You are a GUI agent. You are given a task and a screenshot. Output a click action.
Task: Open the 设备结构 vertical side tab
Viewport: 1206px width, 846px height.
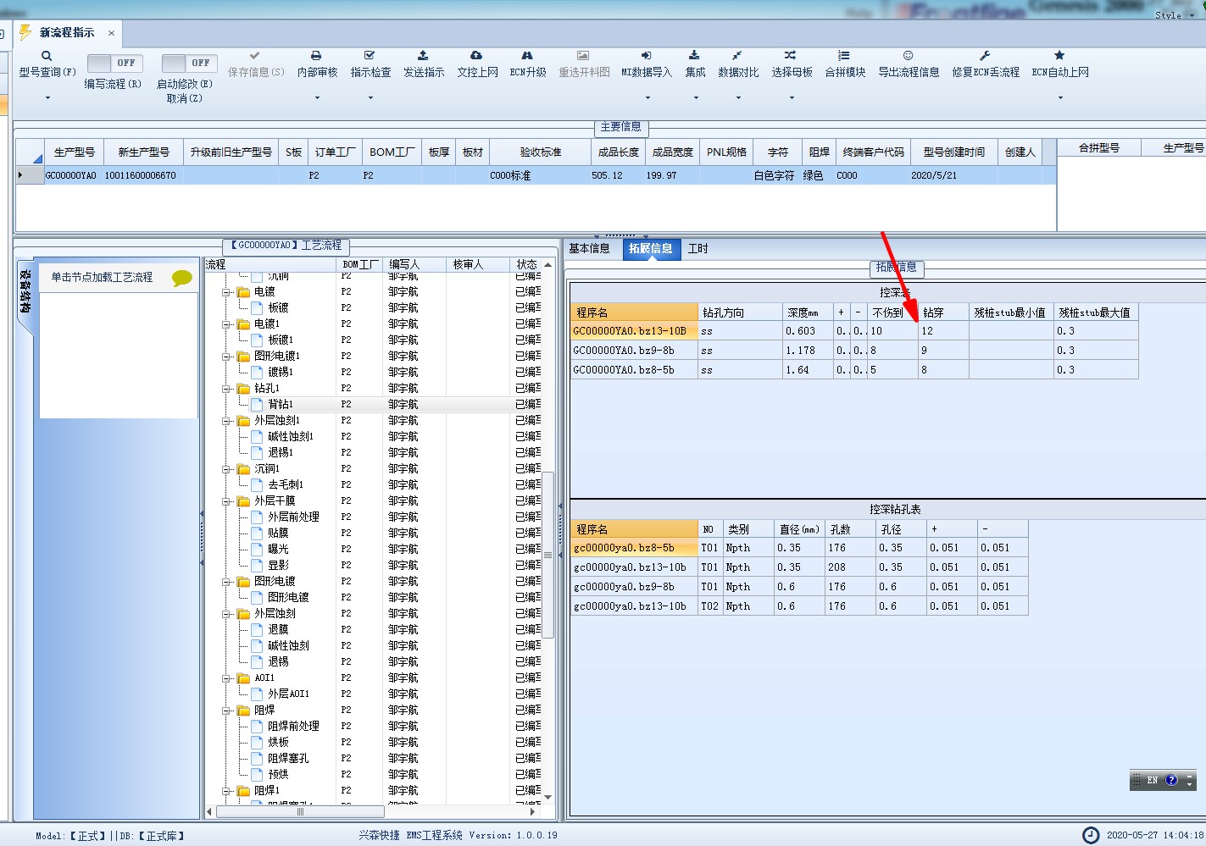pyautogui.click(x=25, y=292)
